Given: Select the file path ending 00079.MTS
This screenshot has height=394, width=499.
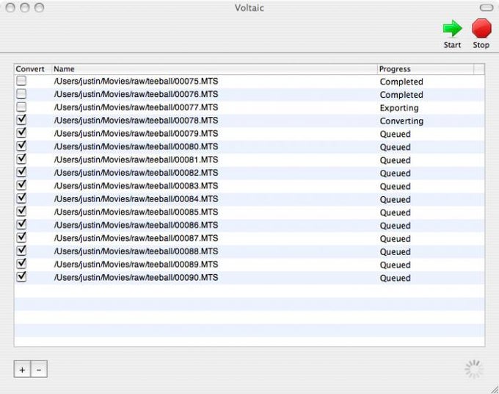Looking at the screenshot, I should [136, 134].
